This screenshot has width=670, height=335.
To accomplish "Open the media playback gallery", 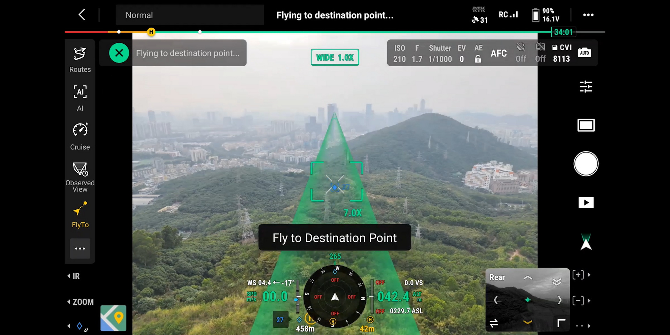I will pyautogui.click(x=586, y=203).
